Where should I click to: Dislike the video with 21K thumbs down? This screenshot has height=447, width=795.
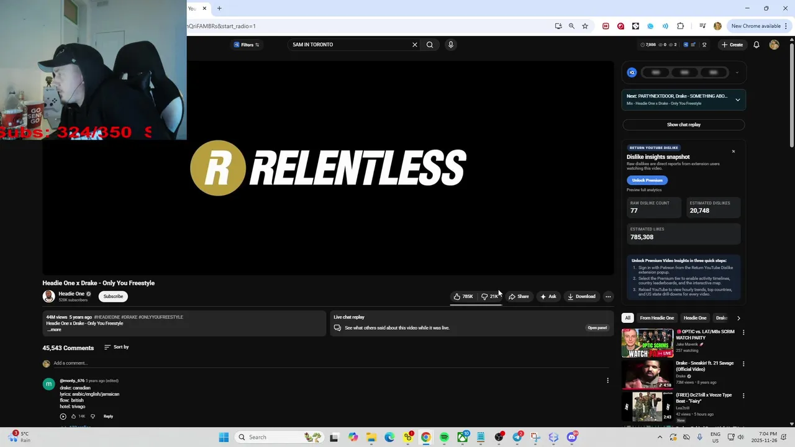(x=489, y=297)
